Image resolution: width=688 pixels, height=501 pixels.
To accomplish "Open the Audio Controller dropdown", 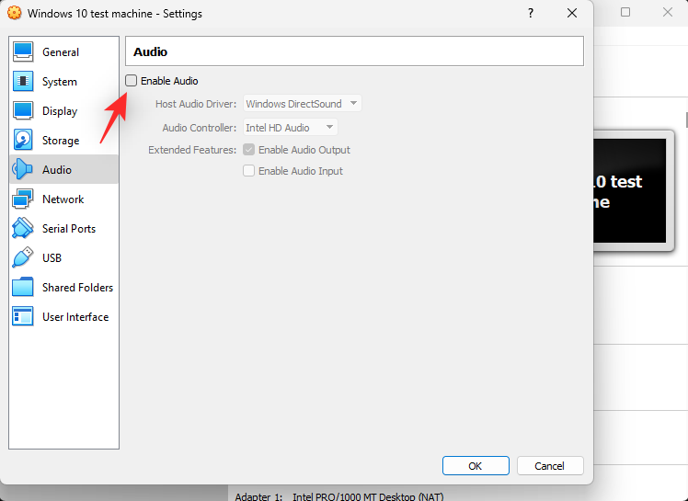I will click(x=291, y=128).
